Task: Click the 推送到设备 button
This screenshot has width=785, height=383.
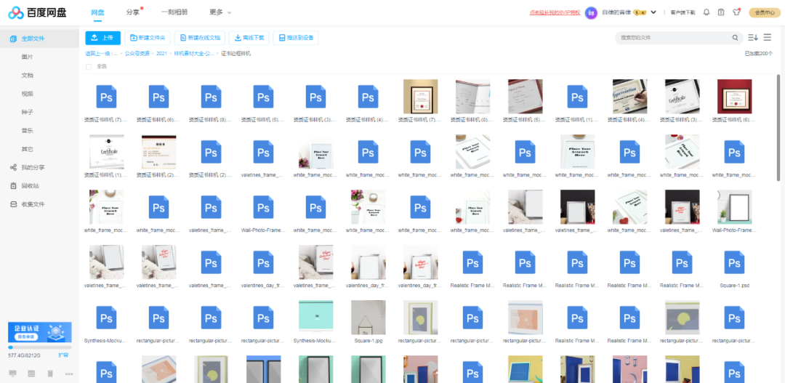Action: 295,38
